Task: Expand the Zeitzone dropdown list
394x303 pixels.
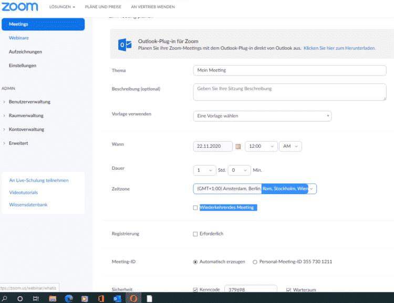Action: coord(255,189)
